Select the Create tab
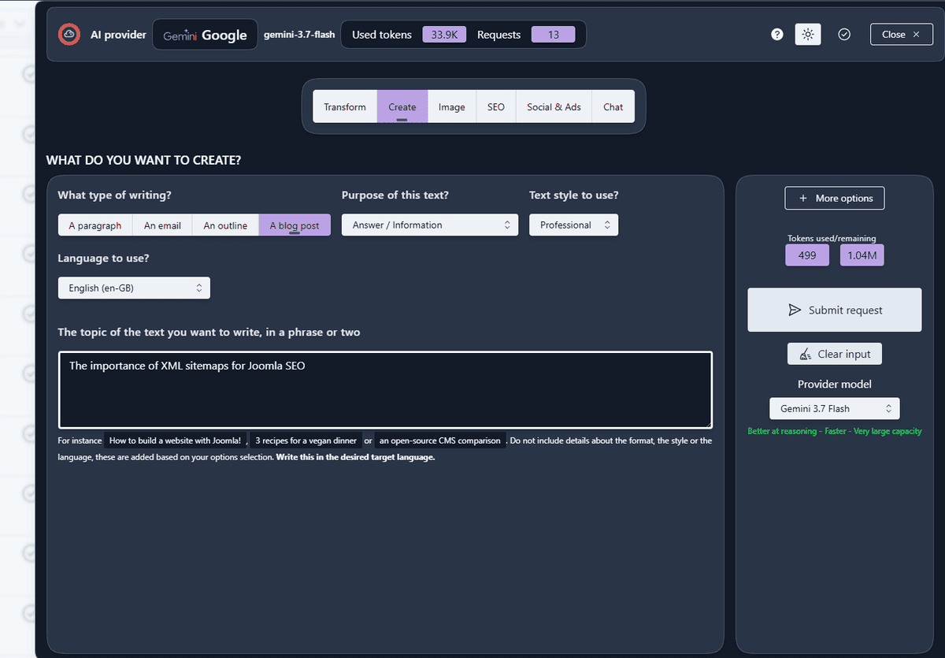 point(402,107)
